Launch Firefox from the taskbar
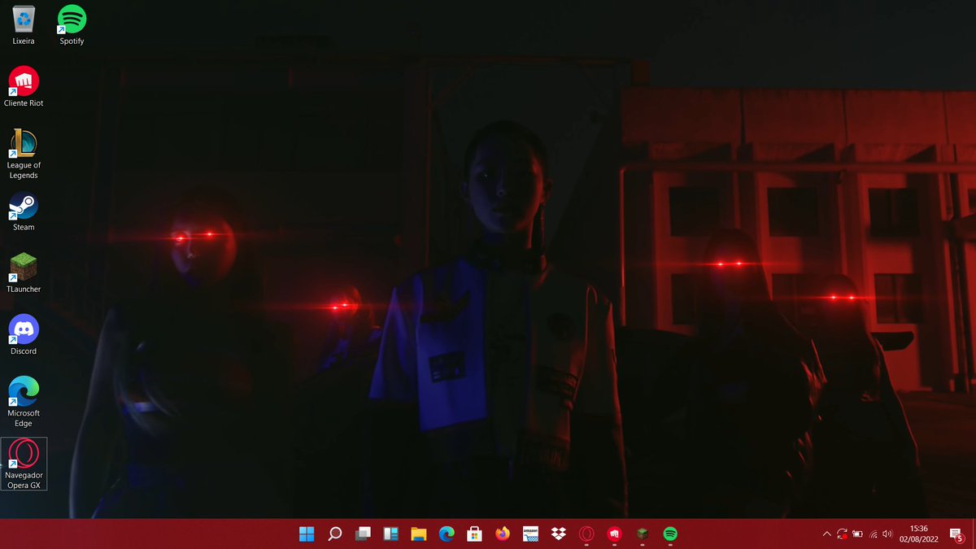This screenshot has height=549, width=976. pyautogui.click(x=502, y=534)
